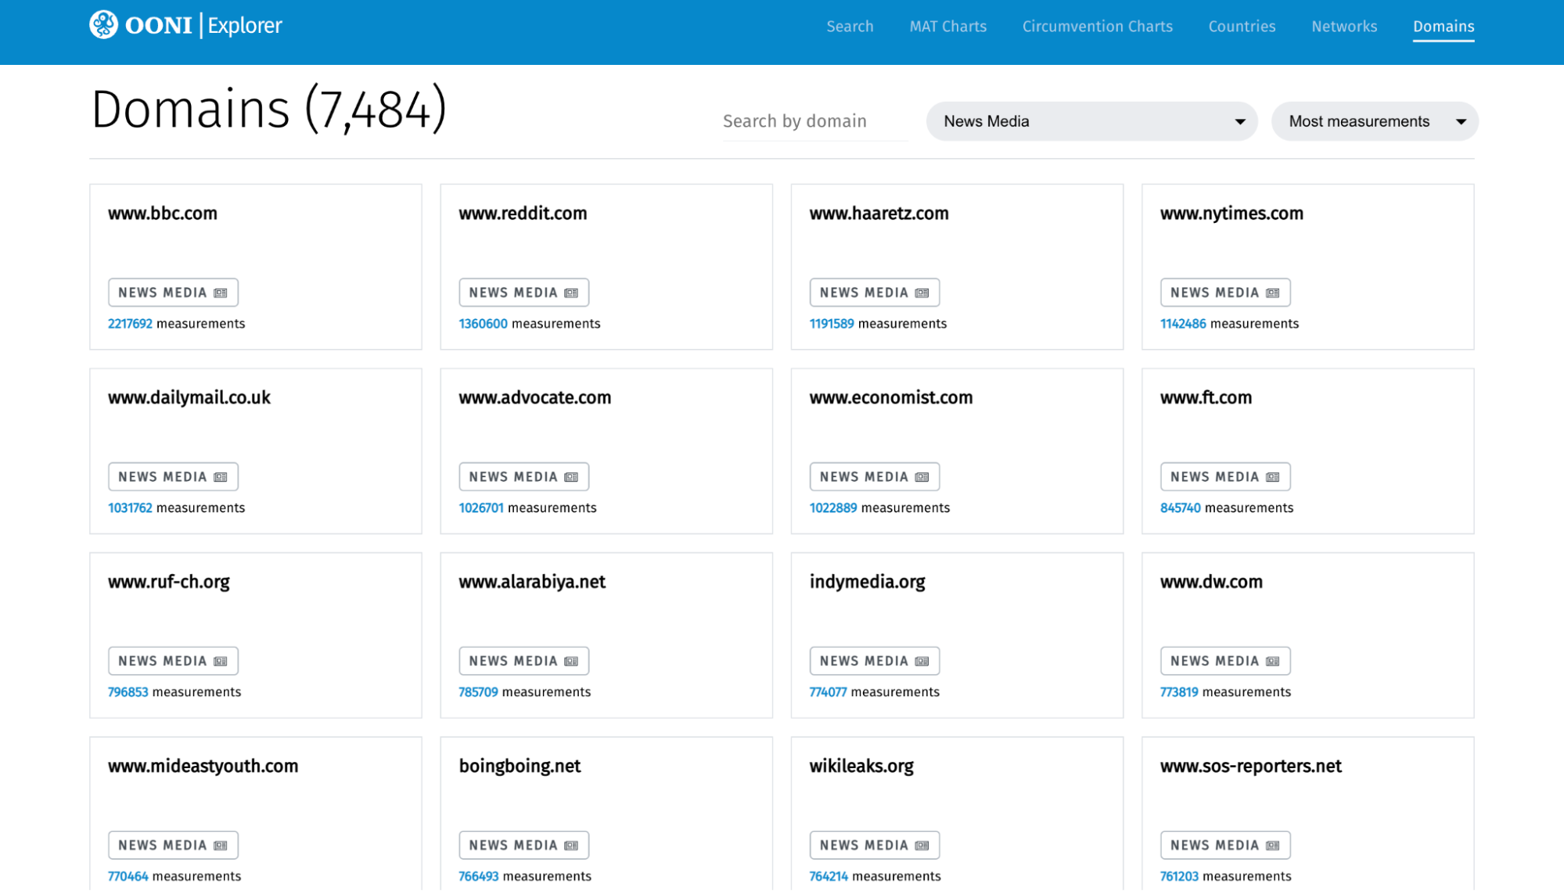This screenshot has height=891, width=1564.
Task: Click newspaper icon on www.reddit.com card
Action: (571, 293)
